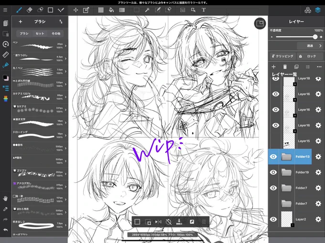
Task: Hide the Layer2 layer
Action: (x=273, y=219)
